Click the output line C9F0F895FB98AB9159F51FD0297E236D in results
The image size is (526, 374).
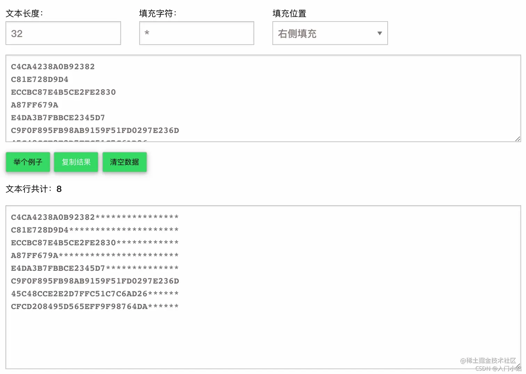pos(95,281)
